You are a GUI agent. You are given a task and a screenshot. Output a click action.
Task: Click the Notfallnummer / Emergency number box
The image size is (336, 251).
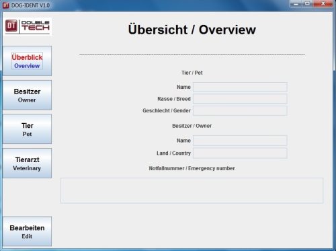click(x=192, y=190)
